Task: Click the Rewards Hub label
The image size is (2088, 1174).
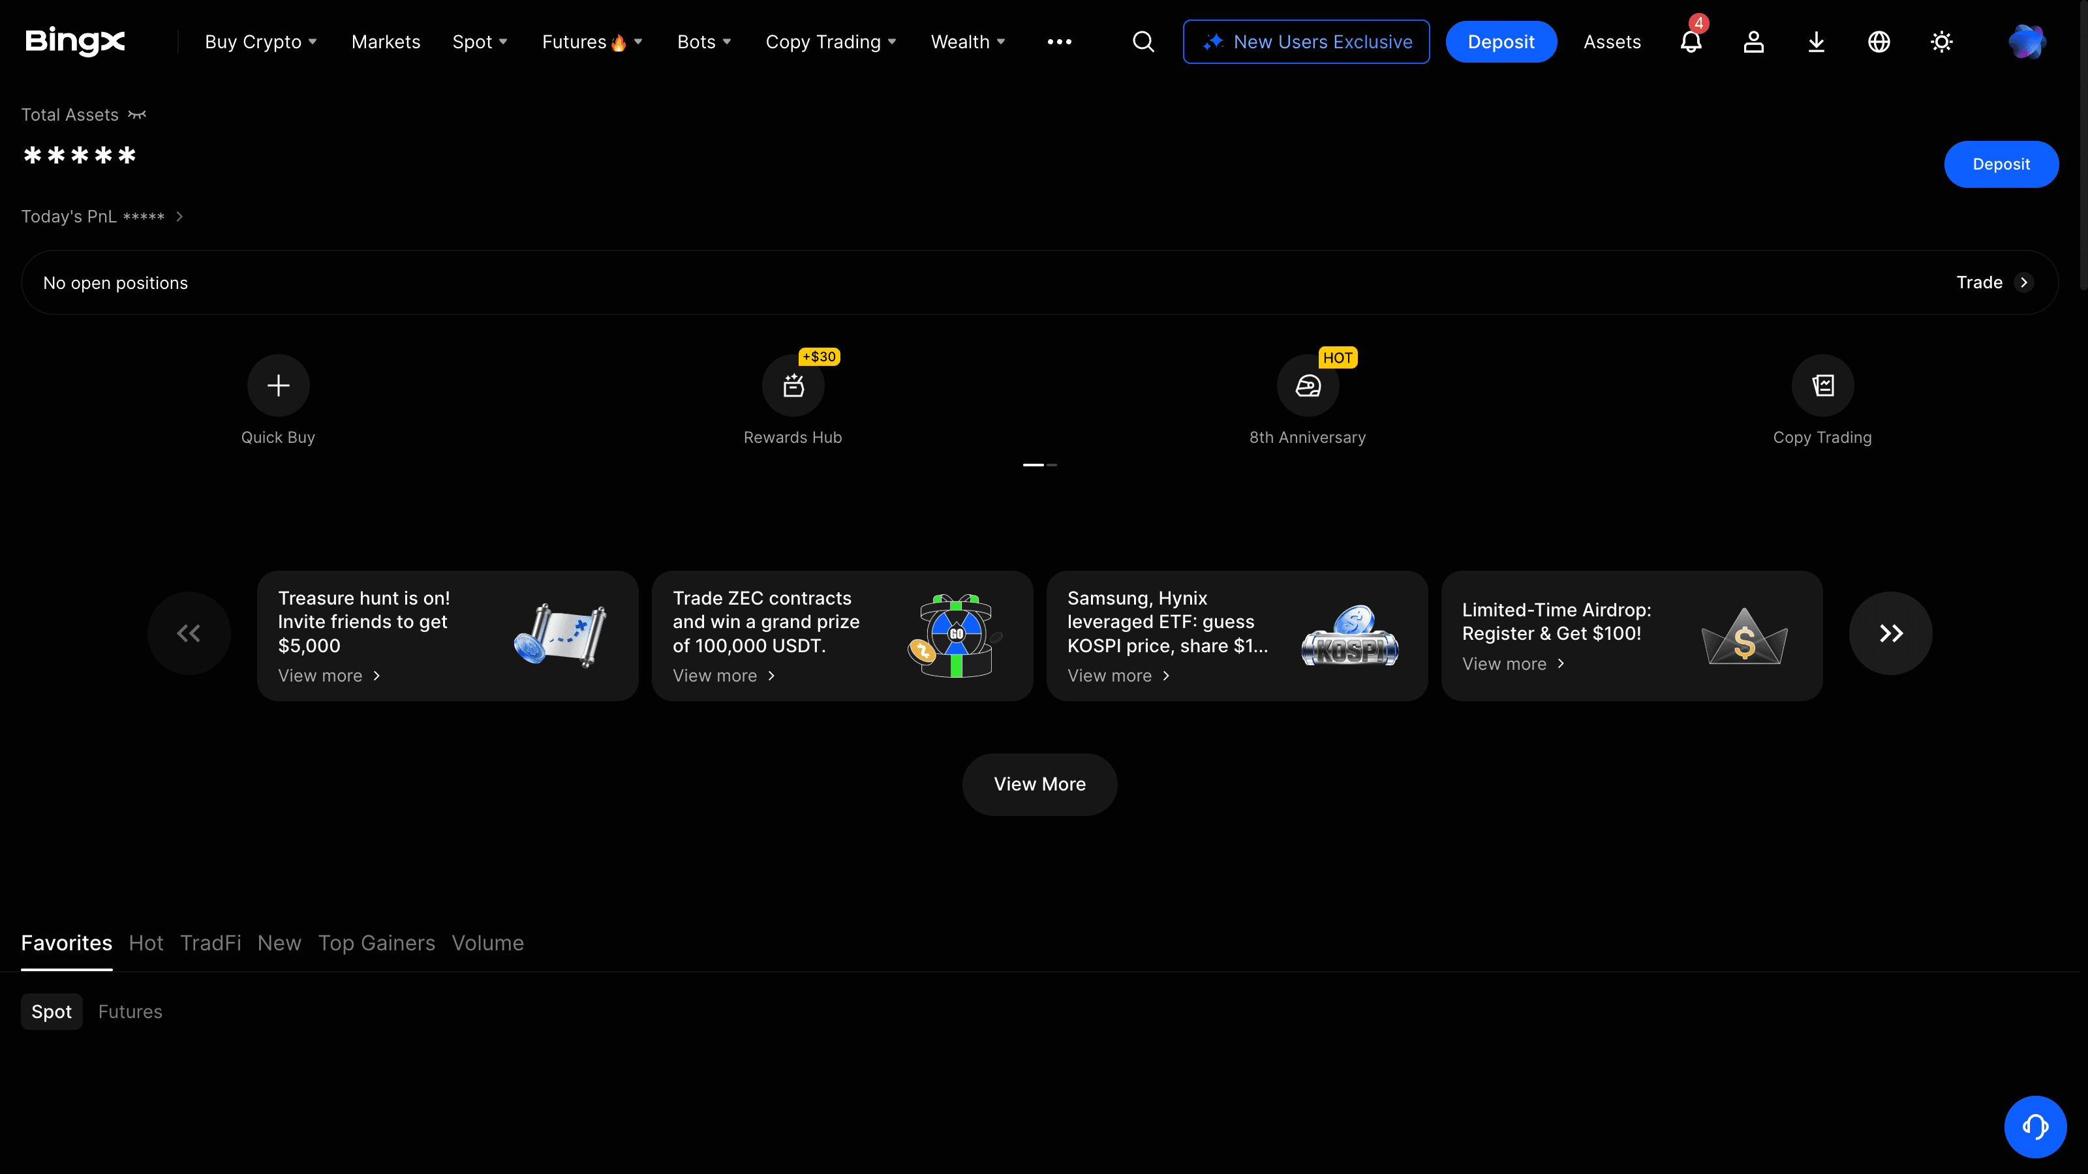Action: tap(793, 438)
